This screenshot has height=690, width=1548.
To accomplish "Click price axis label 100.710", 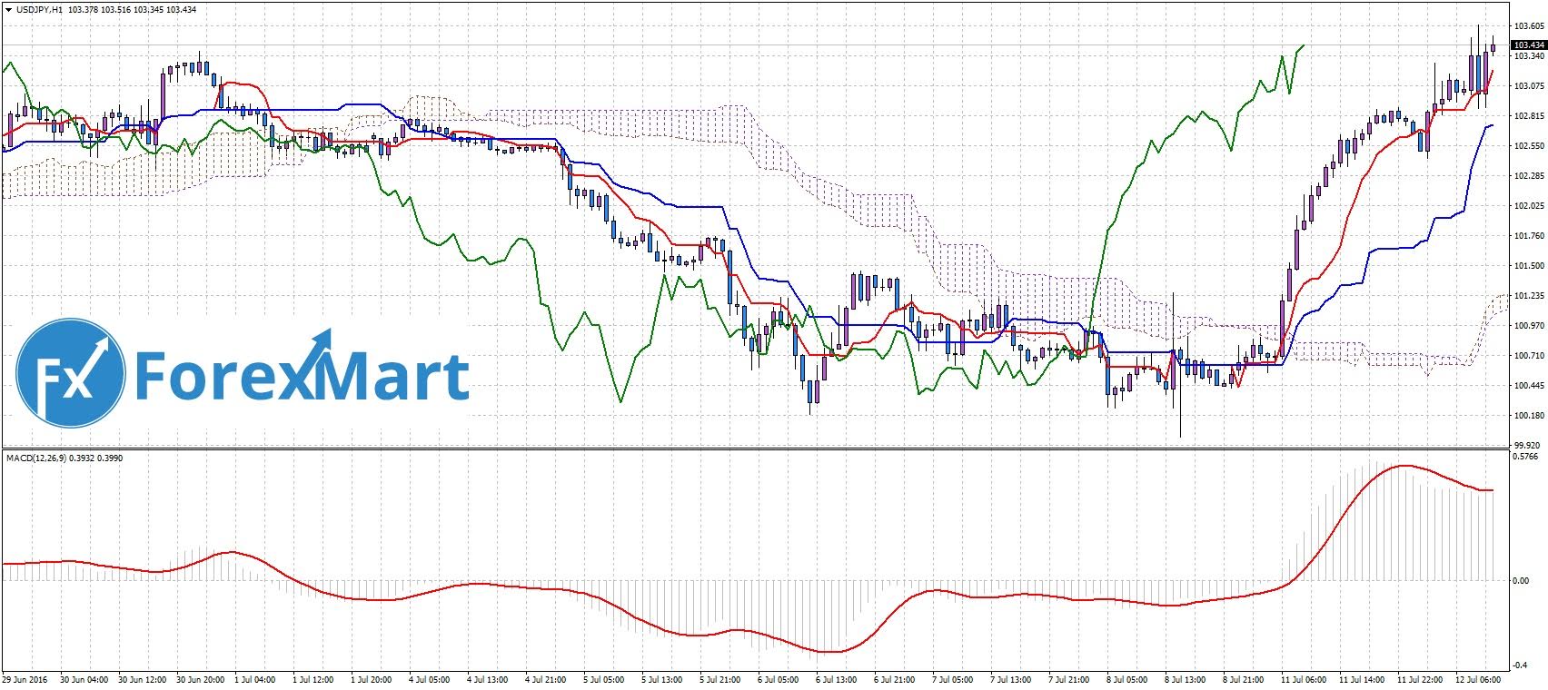I will click(x=1529, y=356).
